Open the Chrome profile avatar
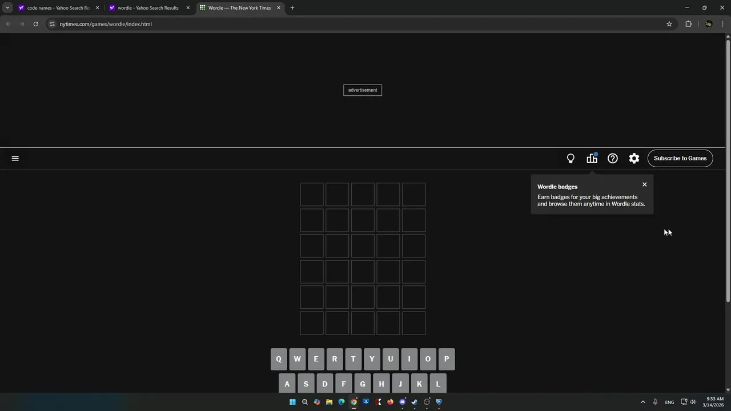 tap(709, 24)
